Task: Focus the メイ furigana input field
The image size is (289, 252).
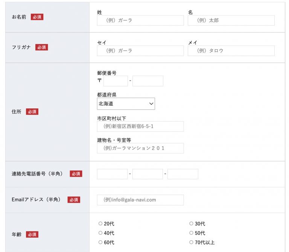Action: pyautogui.click(x=231, y=51)
